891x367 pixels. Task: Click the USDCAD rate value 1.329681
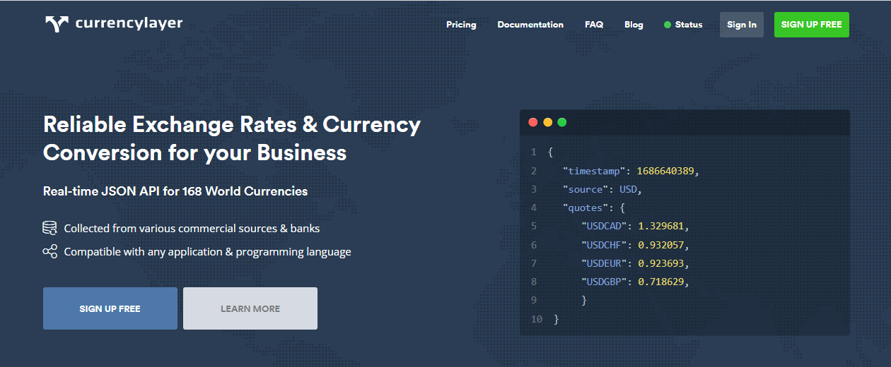click(x=662, y=226)
